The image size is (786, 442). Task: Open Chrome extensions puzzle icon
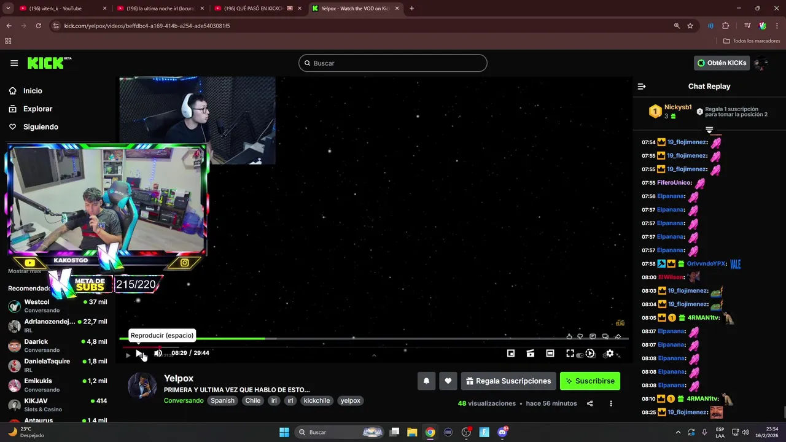click(x=725, y=26)
